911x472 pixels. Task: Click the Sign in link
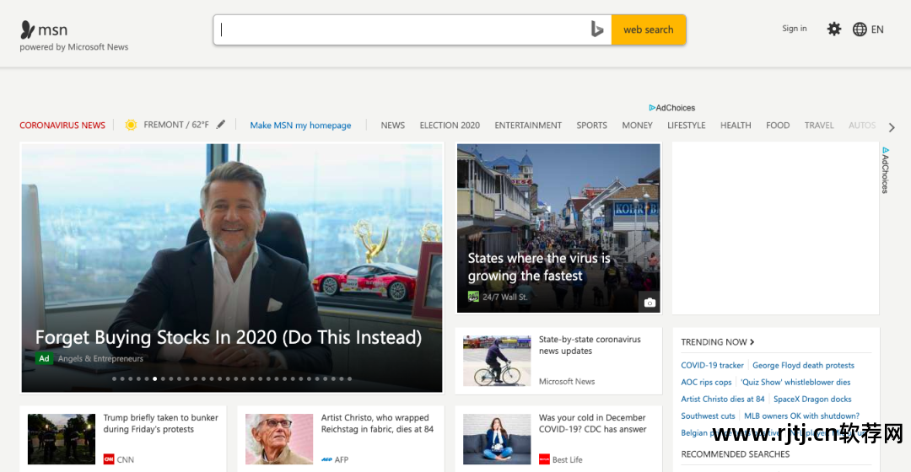point(794,29)
